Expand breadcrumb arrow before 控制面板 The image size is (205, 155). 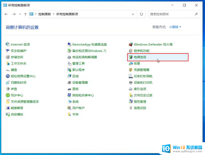(x=36, y=14)
